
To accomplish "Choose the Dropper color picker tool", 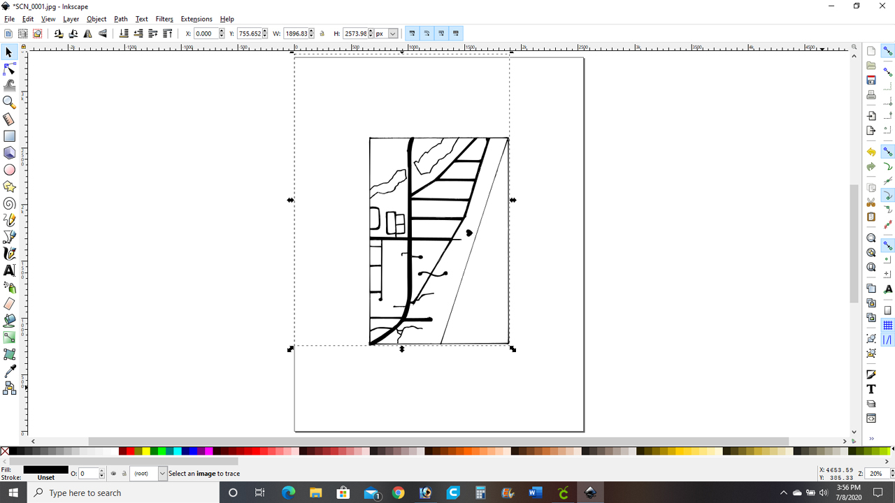I will coord(10,371).
